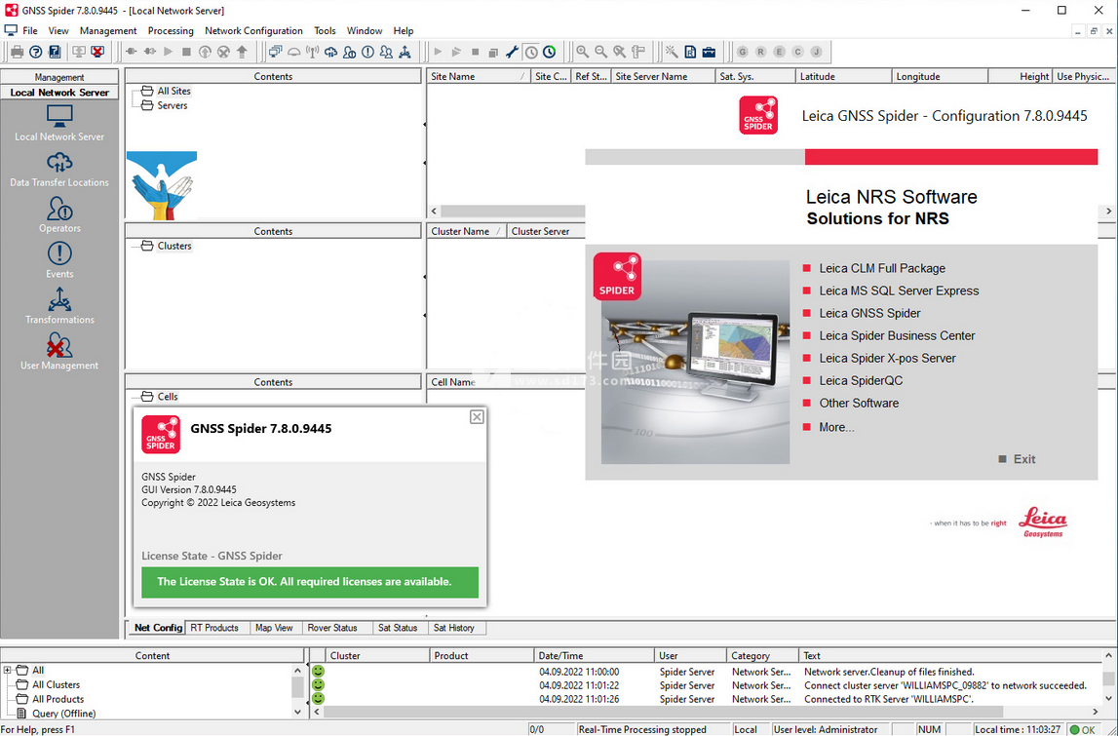Viewport: 1118px width, 736px height.
Task: Click the briefcase toolbar icon
Action: (x=709, y=52)
